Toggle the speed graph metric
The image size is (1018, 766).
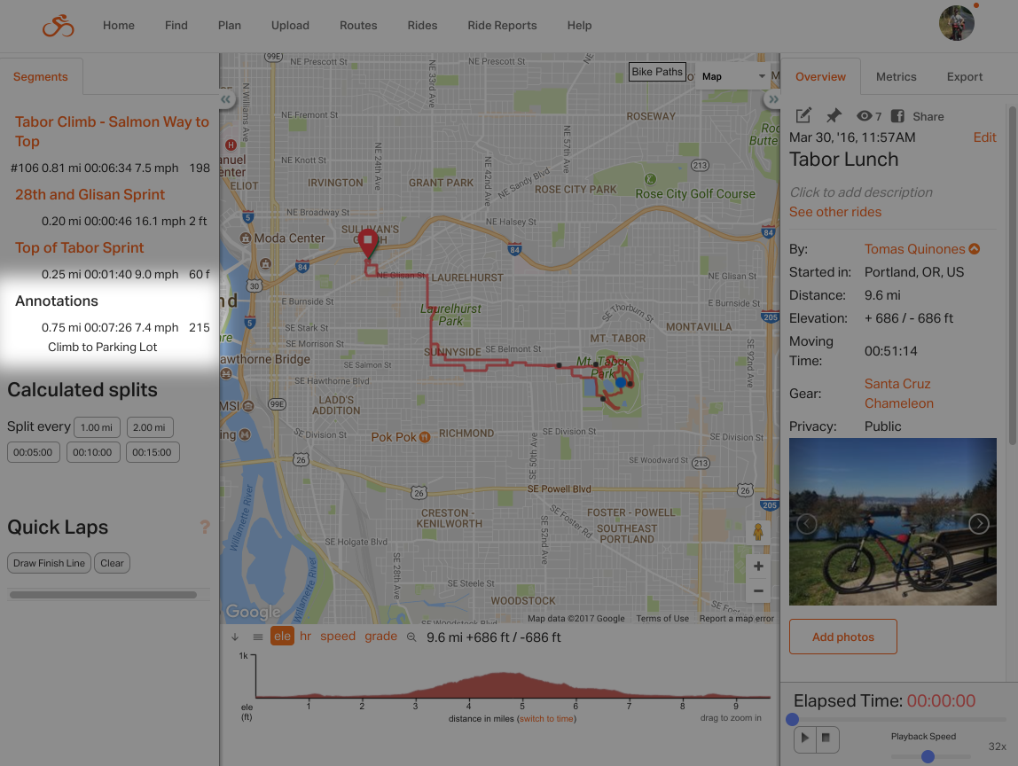338,637
